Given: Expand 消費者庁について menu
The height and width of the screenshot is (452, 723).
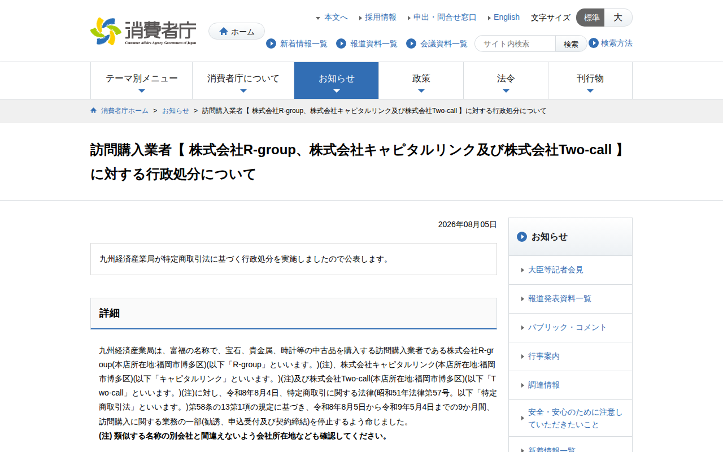Looking at the screenshot, I should (243, 80).
